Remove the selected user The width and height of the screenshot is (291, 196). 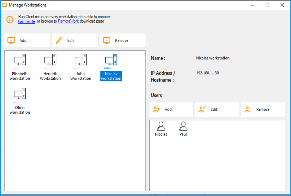(x=263, y=109)
